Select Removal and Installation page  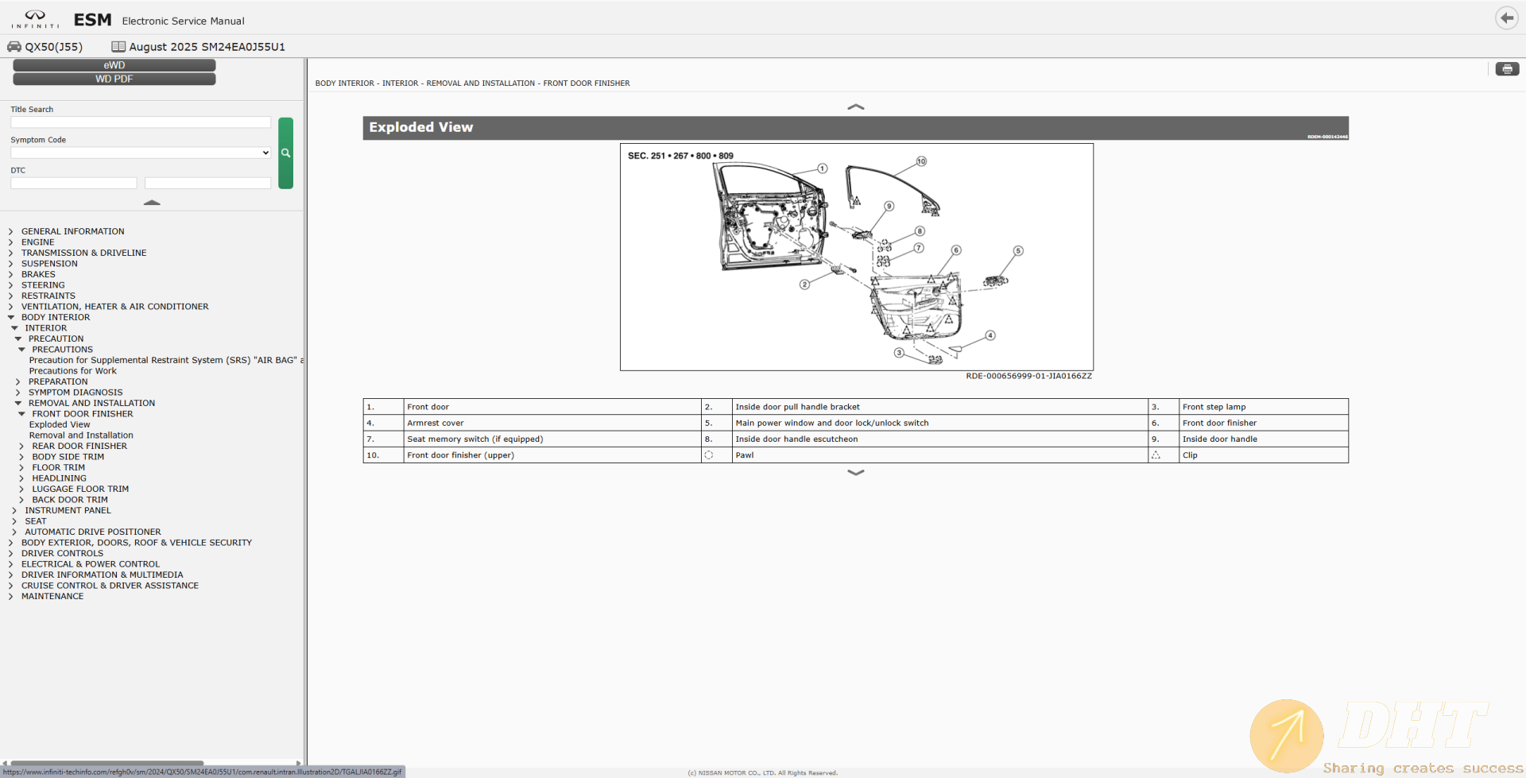click(81, 435)
